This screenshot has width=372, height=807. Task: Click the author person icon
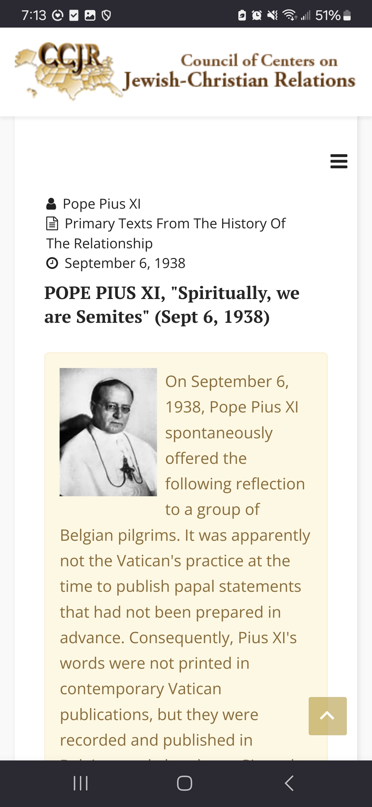coord(51,204)
